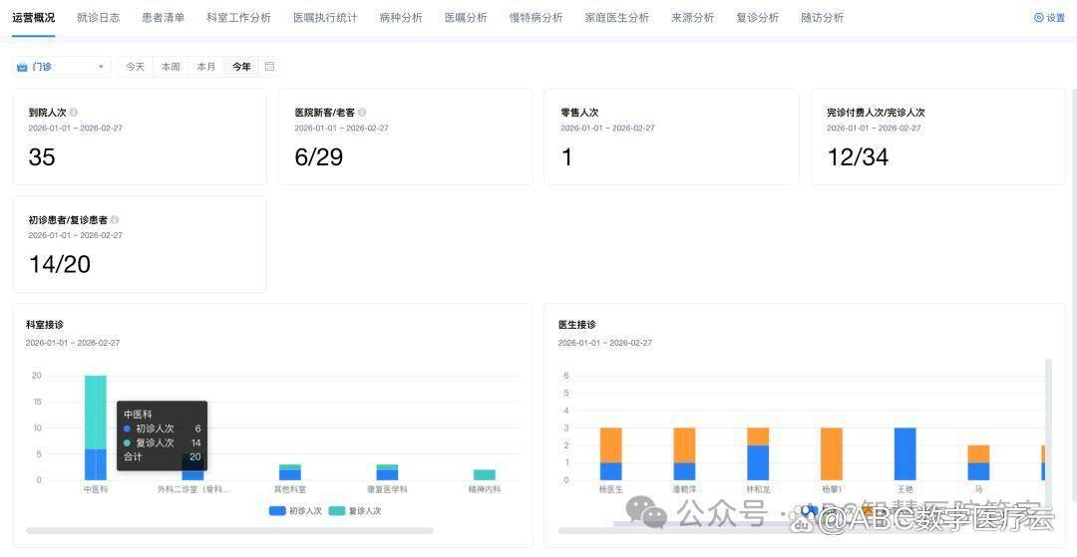Switch to the 就诊日志 tab
This screenshot has height=557, width=1077.
coord(98,18)
